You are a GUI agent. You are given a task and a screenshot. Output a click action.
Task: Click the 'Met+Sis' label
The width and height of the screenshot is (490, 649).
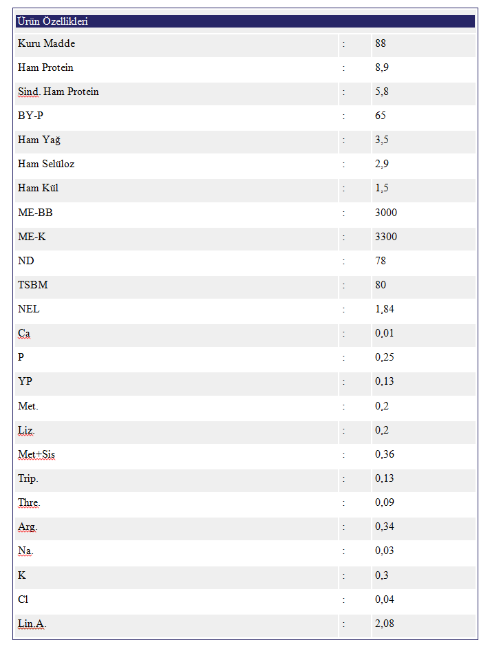36,454
